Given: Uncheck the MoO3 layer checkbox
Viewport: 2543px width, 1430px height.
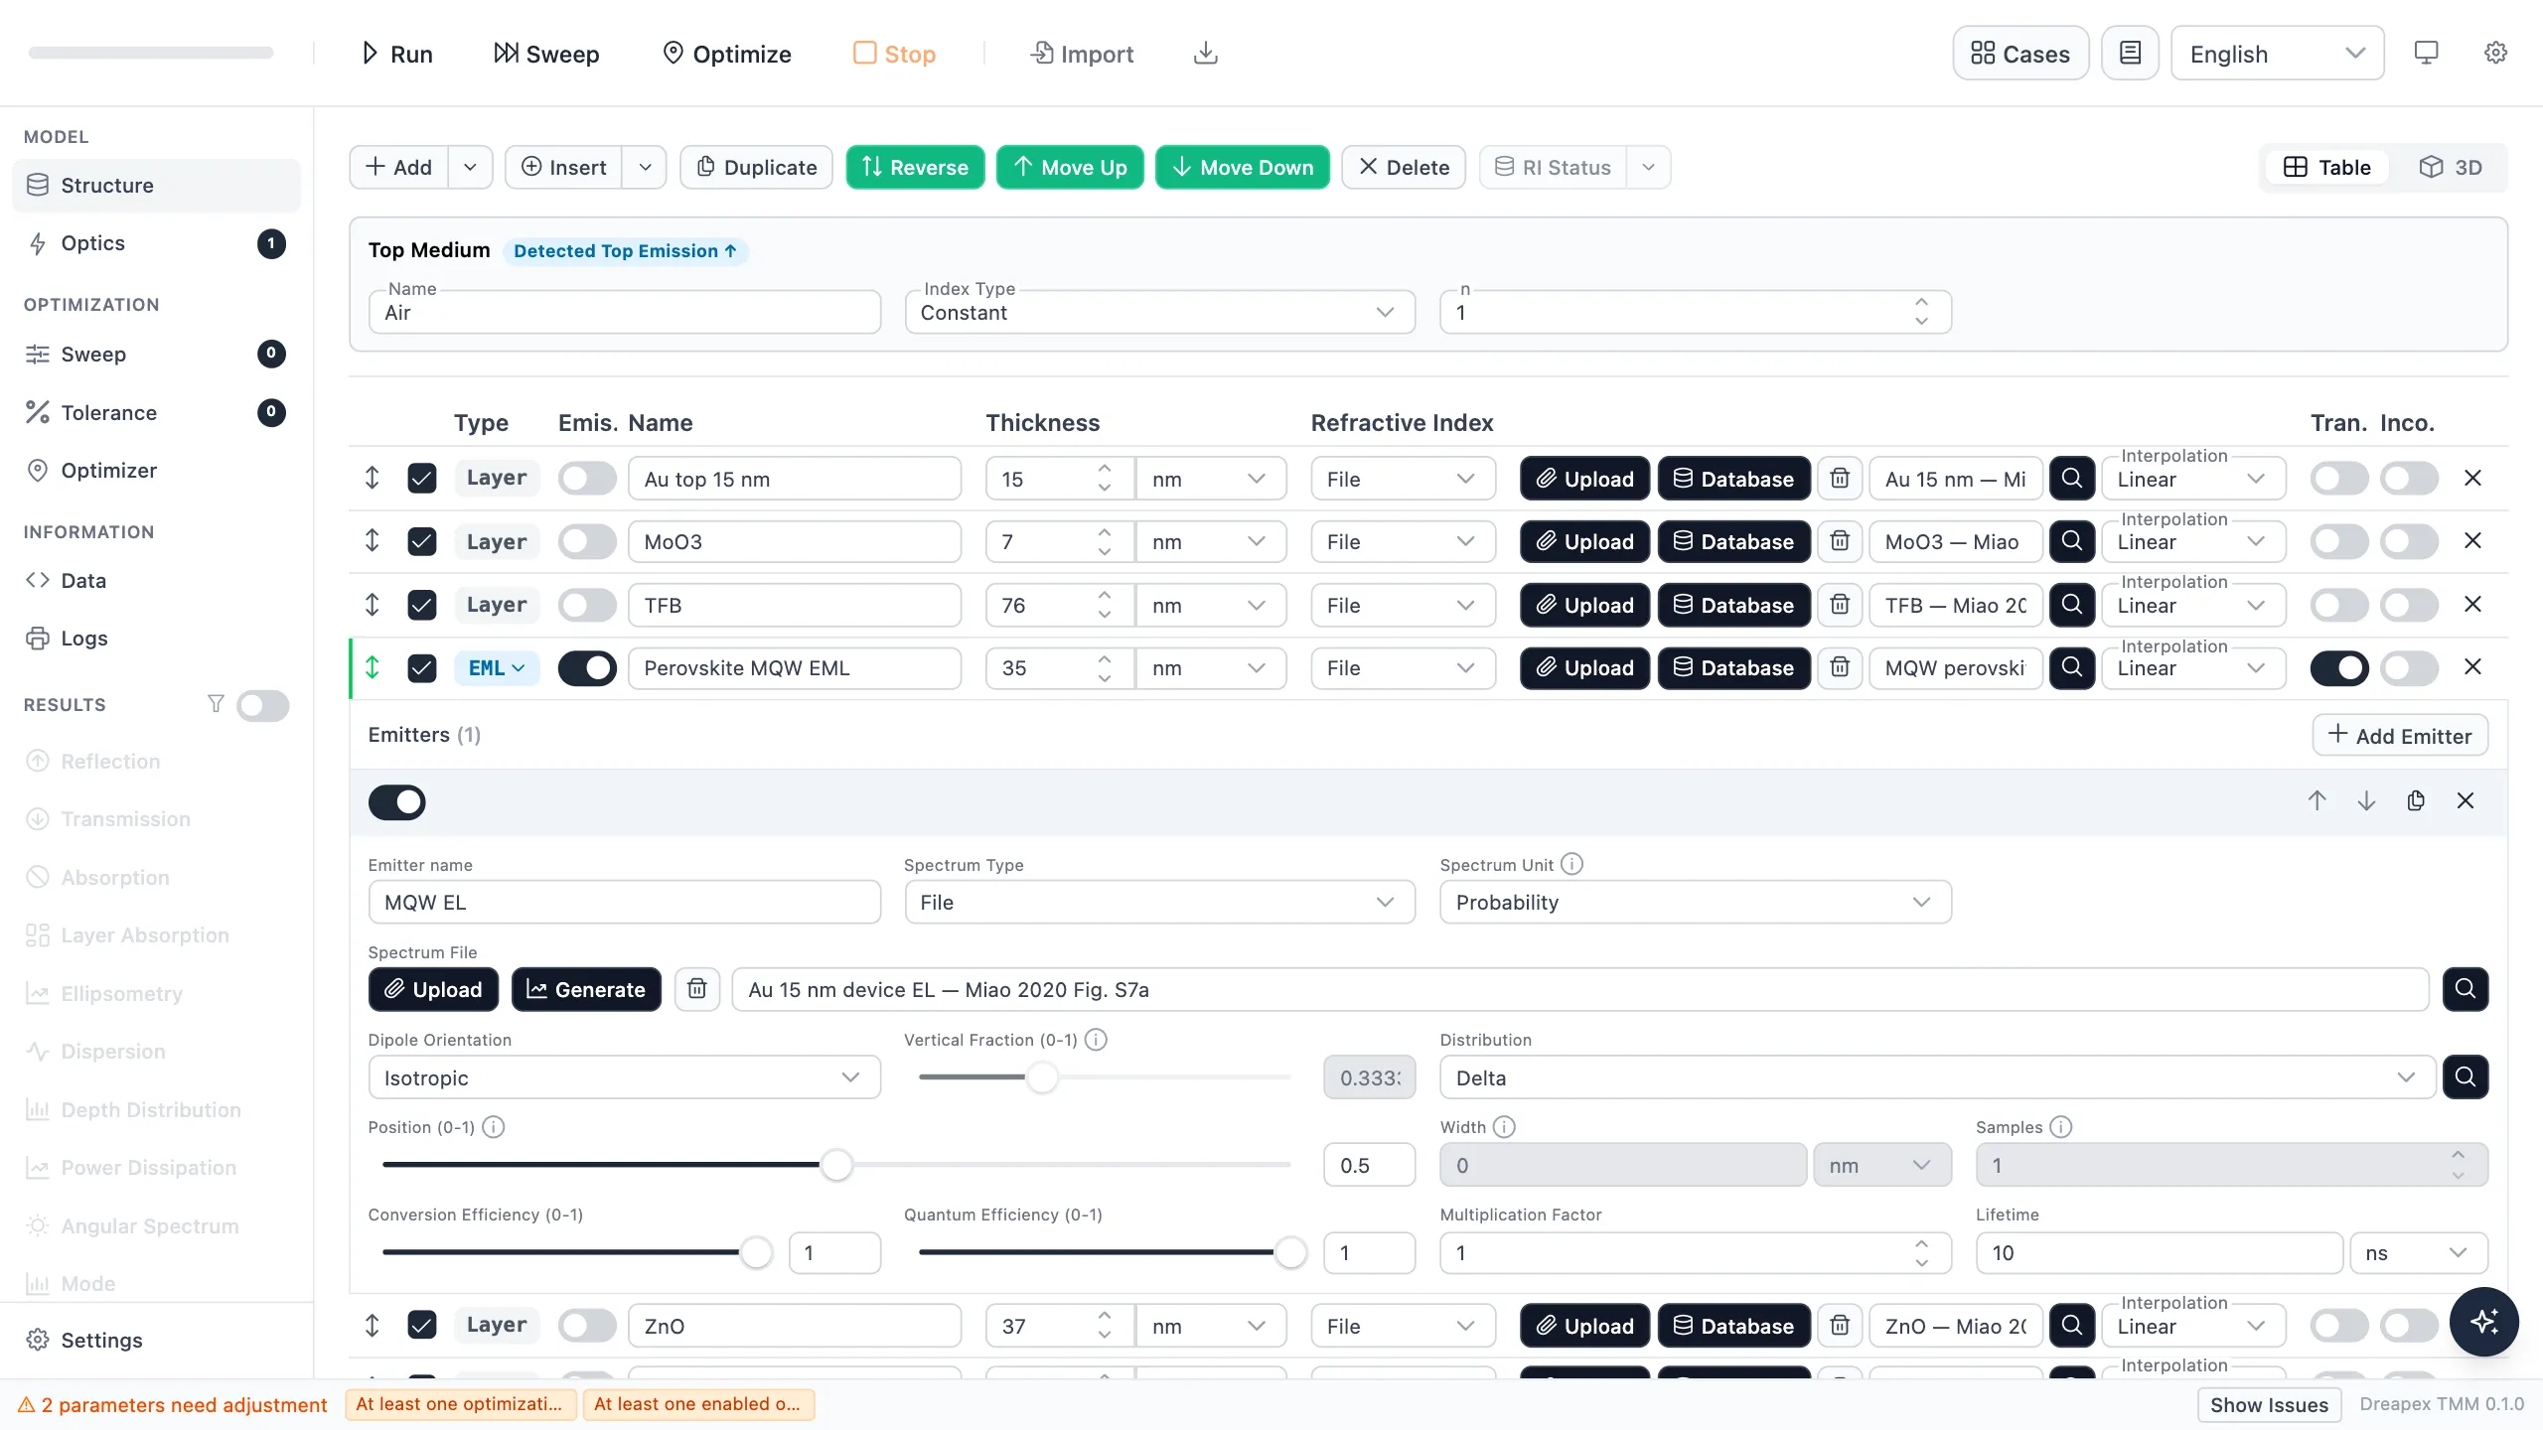Looking at the screenshot, I should (422, 542).
